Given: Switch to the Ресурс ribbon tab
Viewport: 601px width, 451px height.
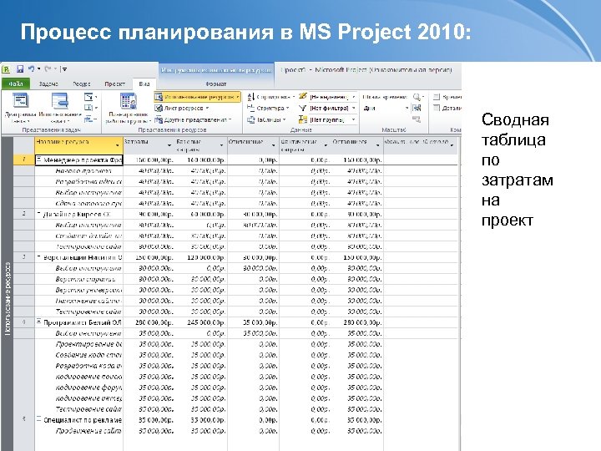Looking at the screenshot, I should tap(82, 84).
